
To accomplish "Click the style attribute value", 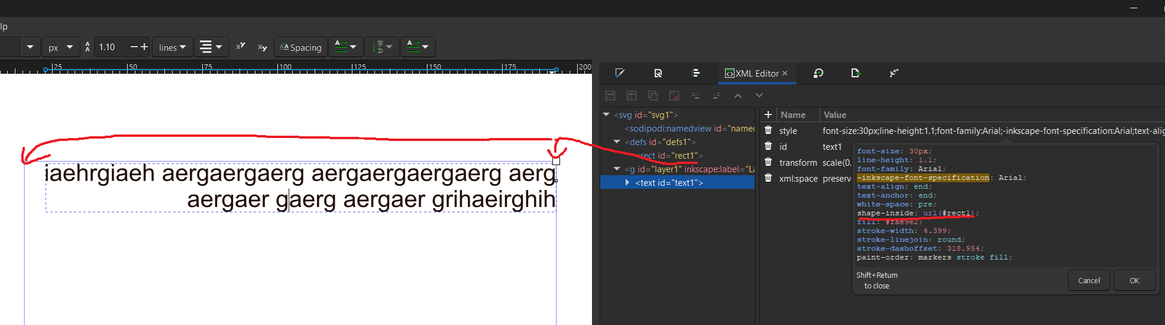I will tap(994, 131).
